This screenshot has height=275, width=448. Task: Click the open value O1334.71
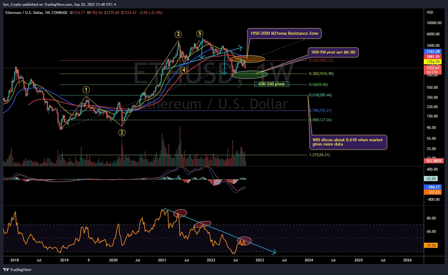click(78, 13)
